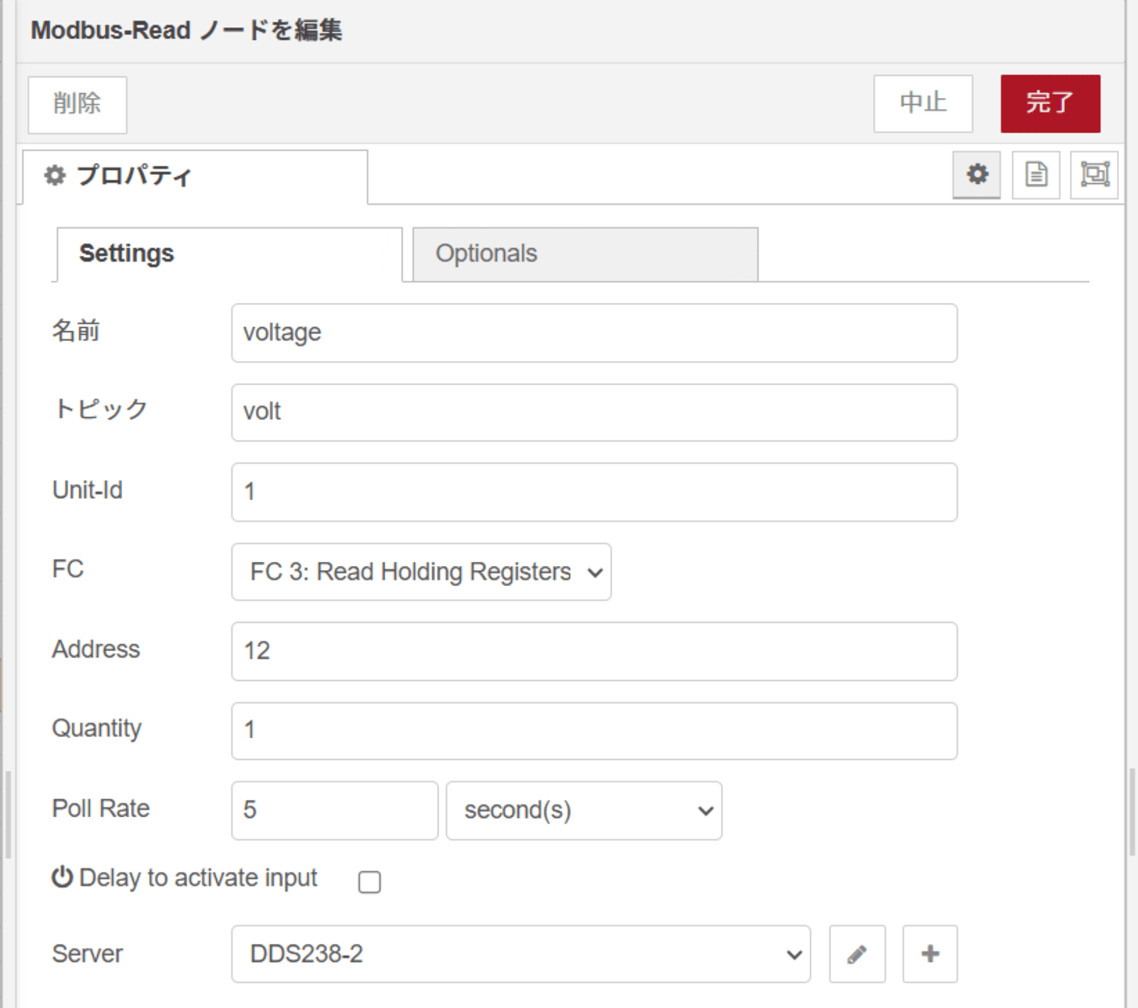
Task: Open node properties gear icon
Action: (976, 175)
